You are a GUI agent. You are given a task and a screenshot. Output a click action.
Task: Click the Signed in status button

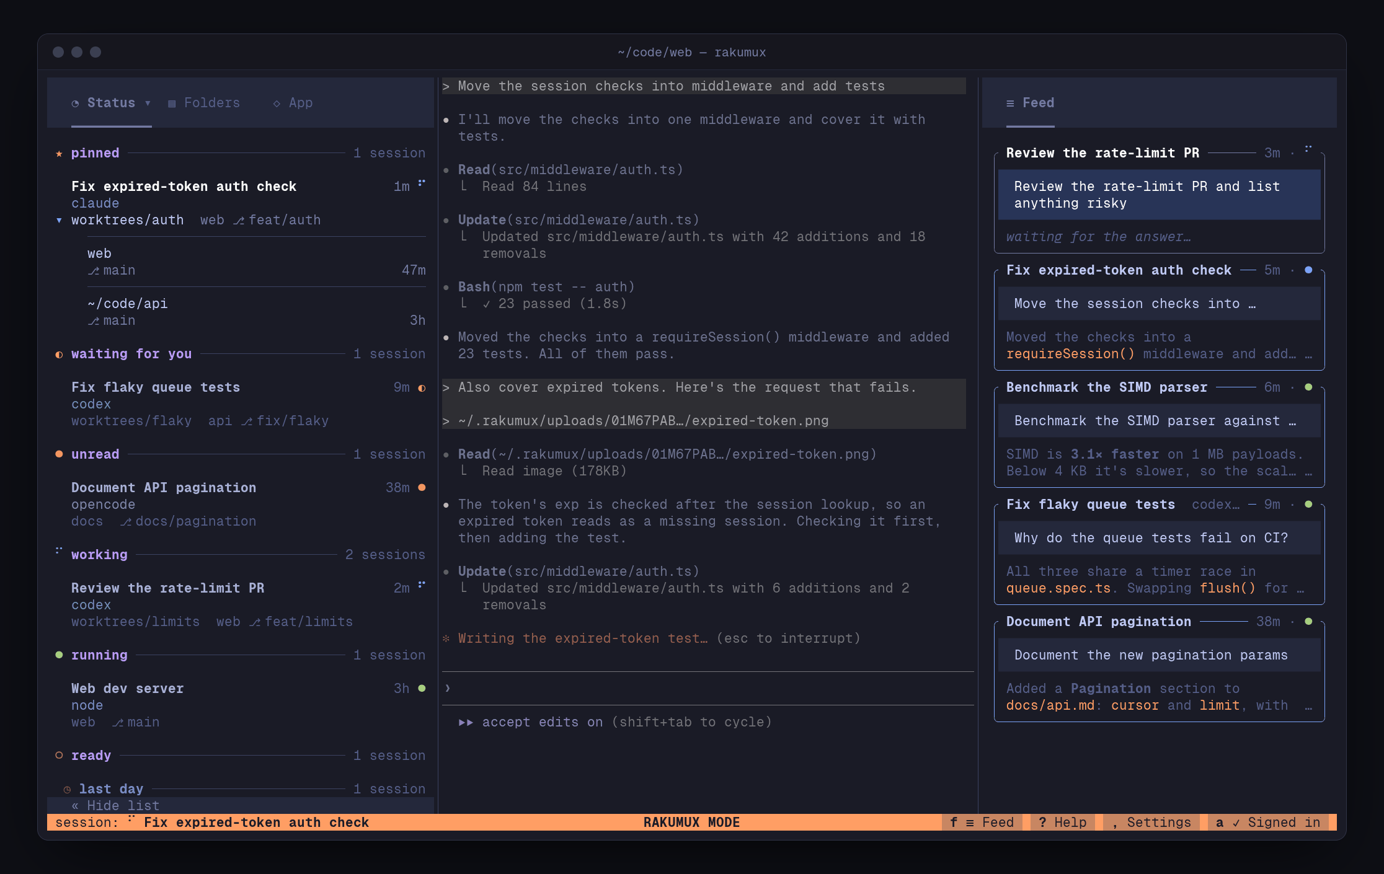pos(1268,823)
